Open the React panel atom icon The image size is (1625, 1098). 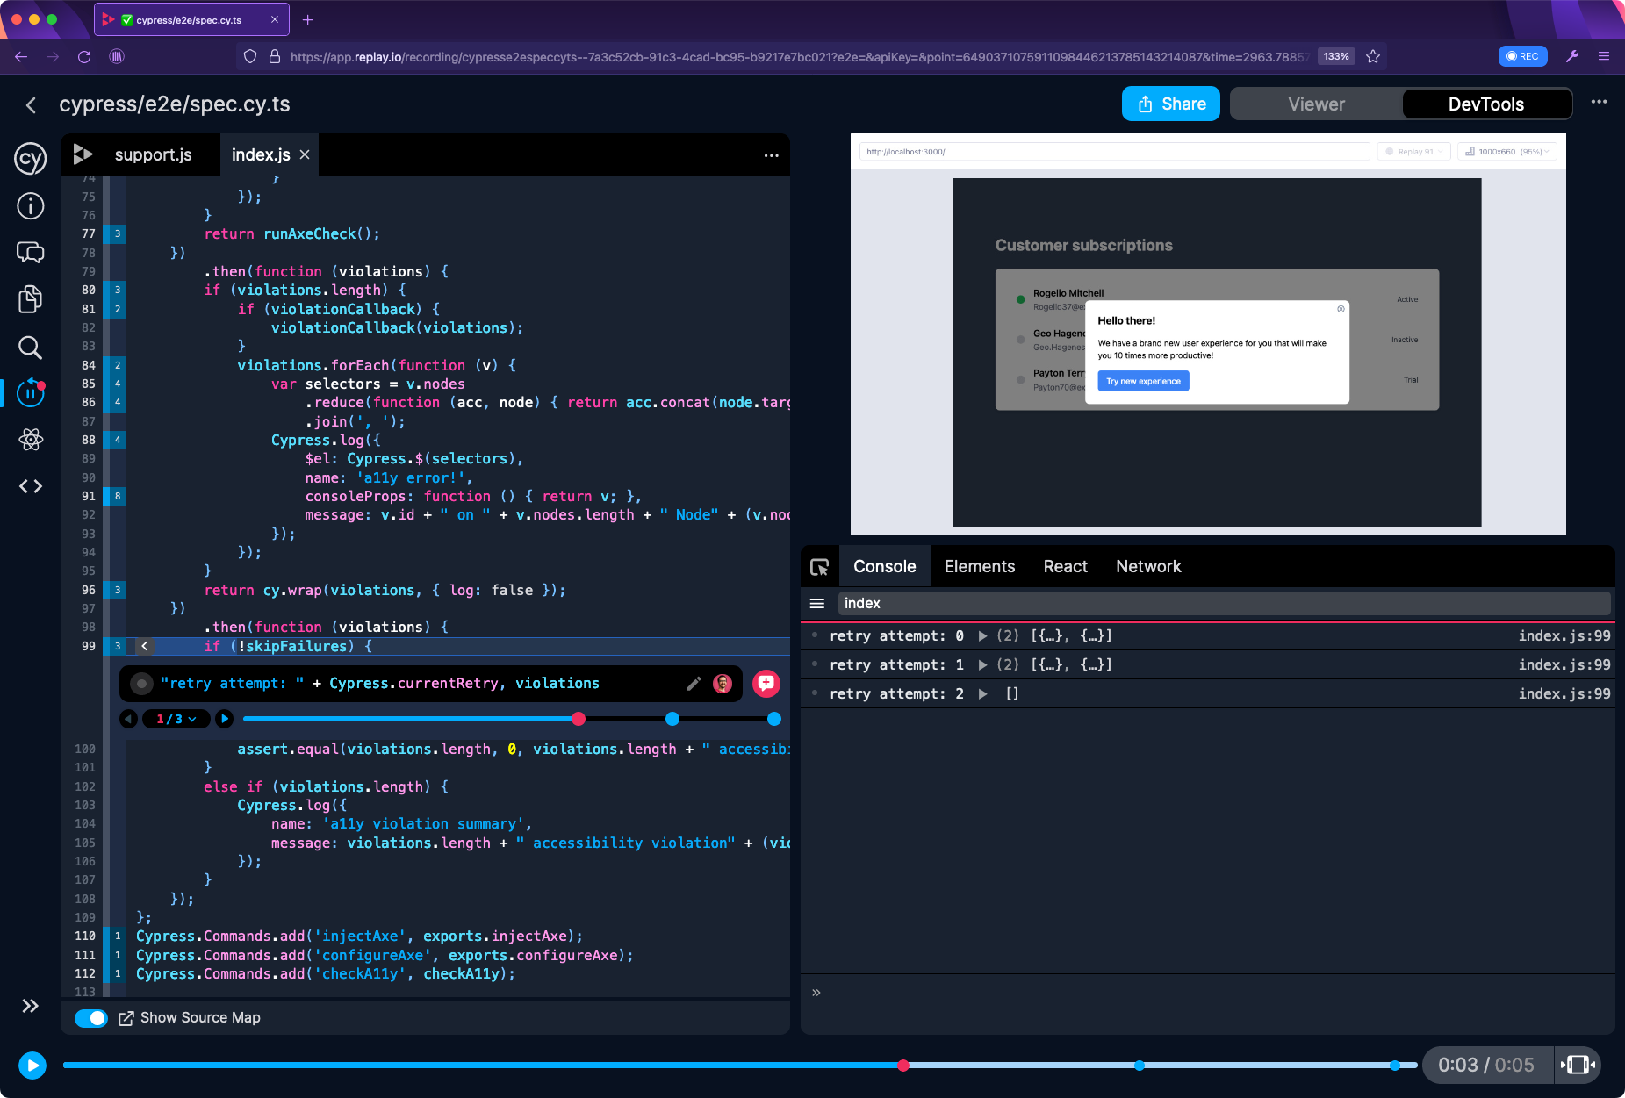tap(31, 440)
